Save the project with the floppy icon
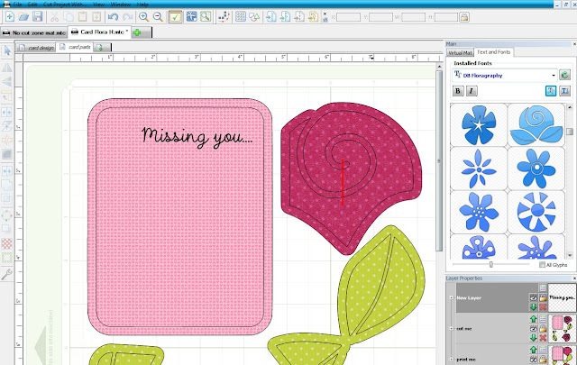Viewport: 577px width, 365px height. (x=38, y=16)
